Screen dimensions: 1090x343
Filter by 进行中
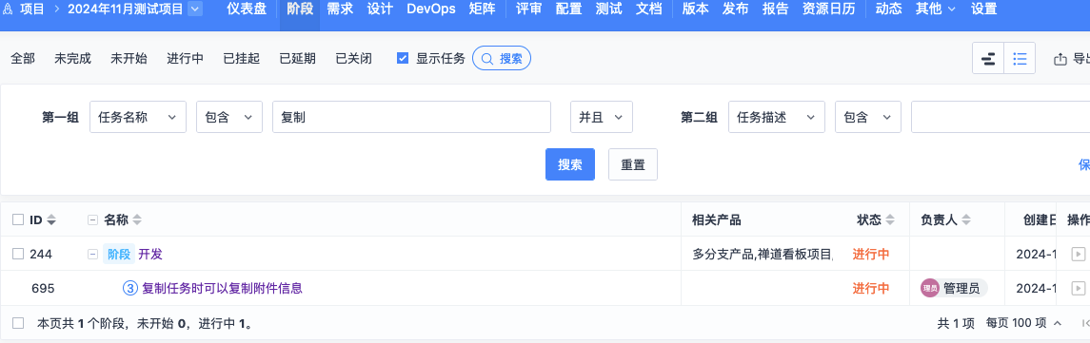pos(185,59)
